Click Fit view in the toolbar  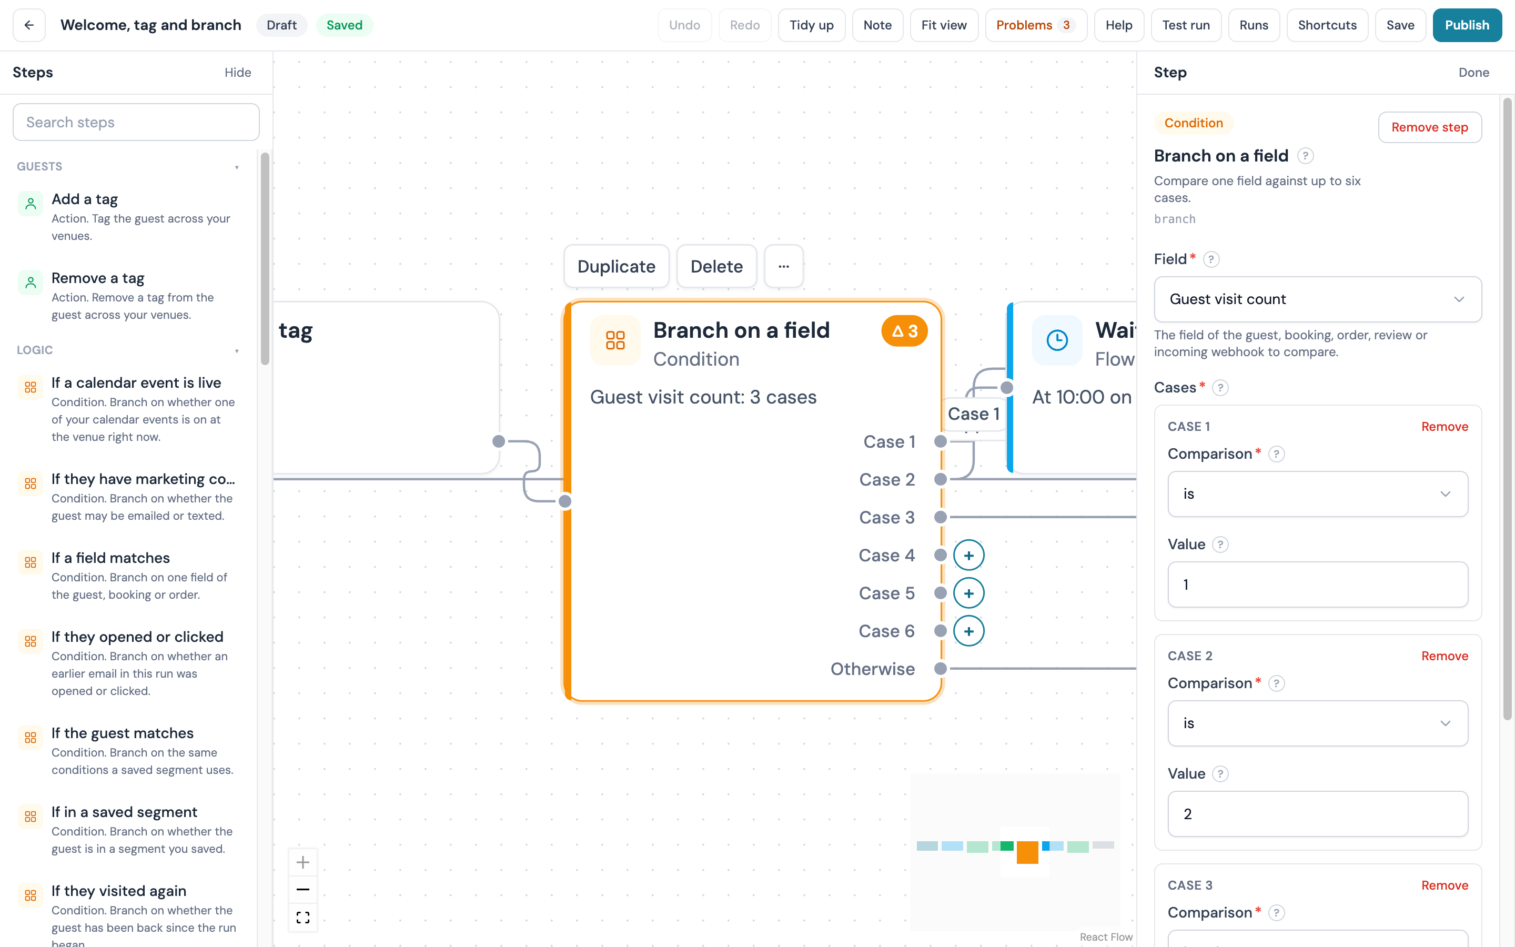click(944, 25)
